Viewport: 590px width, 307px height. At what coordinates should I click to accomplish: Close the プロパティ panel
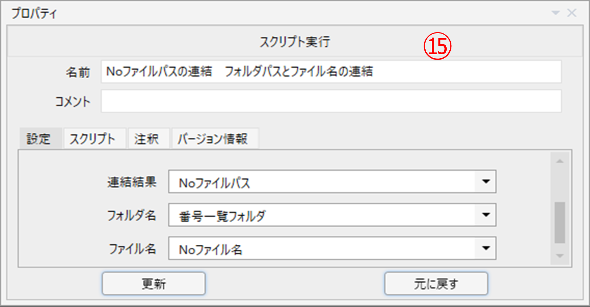click(x=572, y=13)
